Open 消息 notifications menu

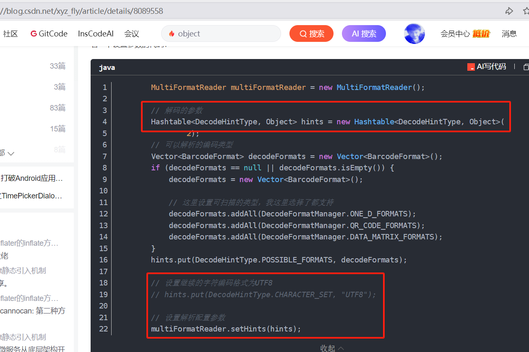pos(509,34)
